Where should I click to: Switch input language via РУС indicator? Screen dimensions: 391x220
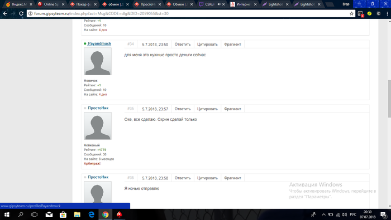pos(353,214)
